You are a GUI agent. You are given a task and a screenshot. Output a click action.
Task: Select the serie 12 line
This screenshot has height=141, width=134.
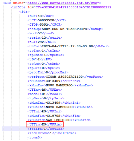pos(45,38)
